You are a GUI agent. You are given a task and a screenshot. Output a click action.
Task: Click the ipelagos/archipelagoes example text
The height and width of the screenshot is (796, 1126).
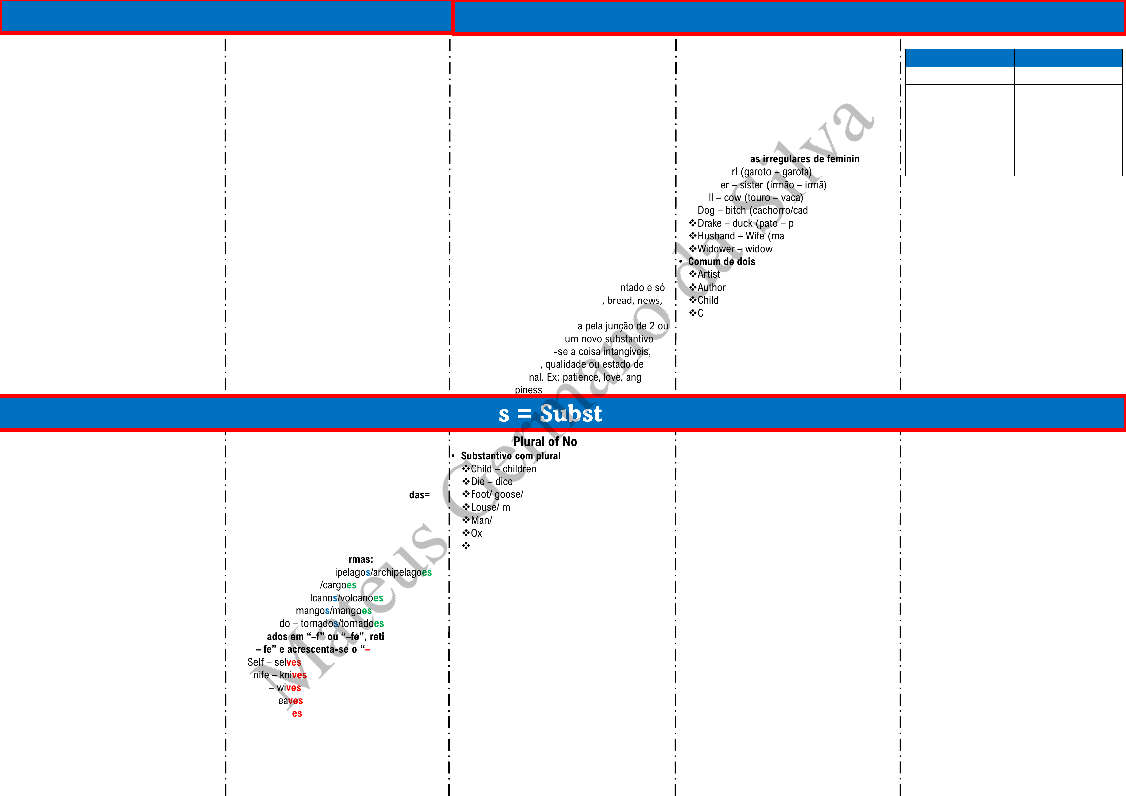tap(383, 572)
